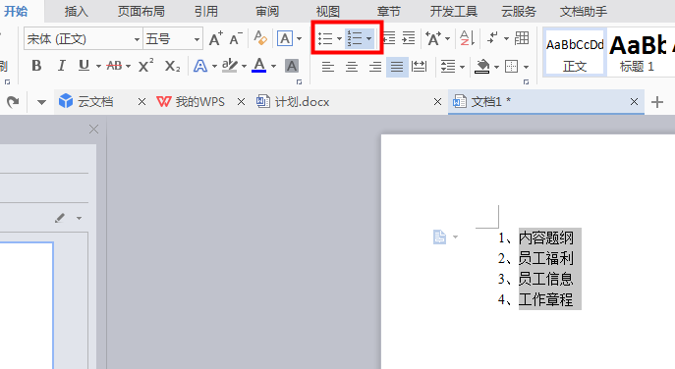
Task: Open 引用 ribbon tab
Action: pos(205,12)
